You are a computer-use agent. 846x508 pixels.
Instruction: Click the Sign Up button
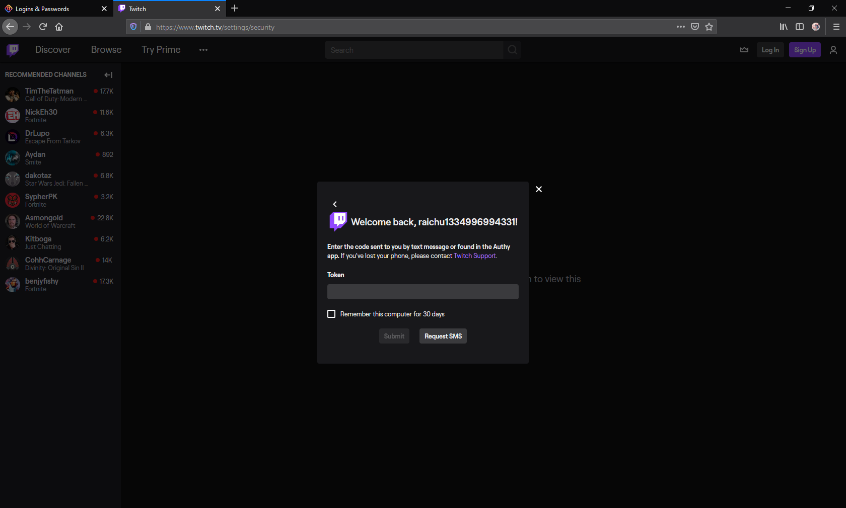805,50
